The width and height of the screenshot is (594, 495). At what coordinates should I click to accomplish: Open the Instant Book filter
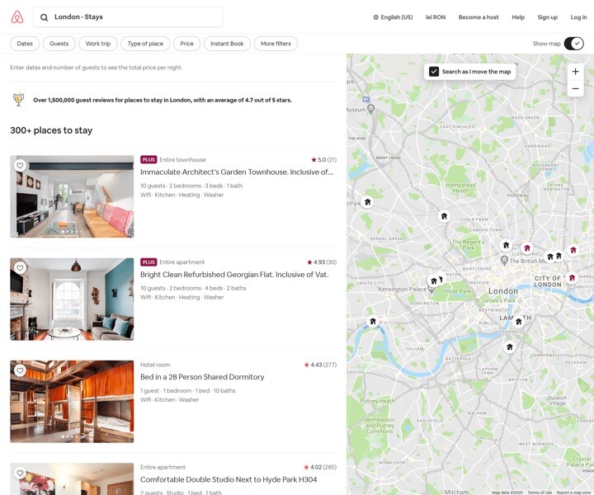(227, 44)
